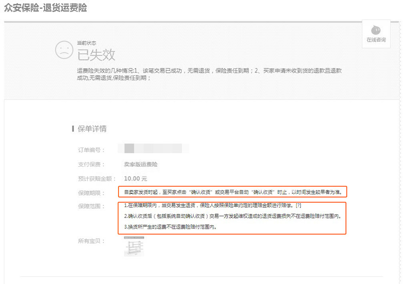Screen dimensions: 403x284
Task: Click the 当前状态 label
Action: click(x=86, y=43)
